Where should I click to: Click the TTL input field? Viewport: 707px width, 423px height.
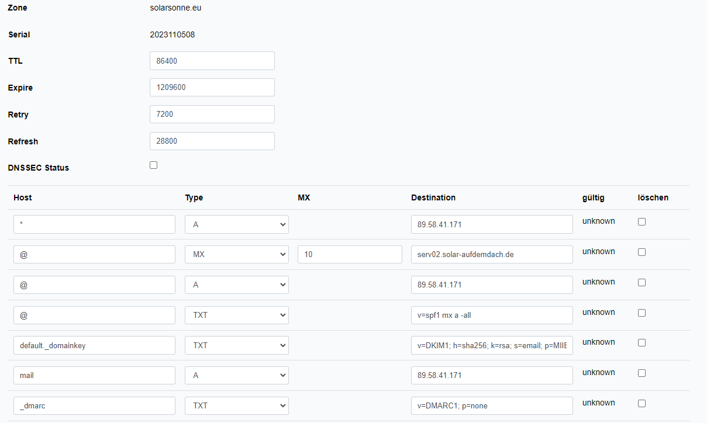coord(212,61)
